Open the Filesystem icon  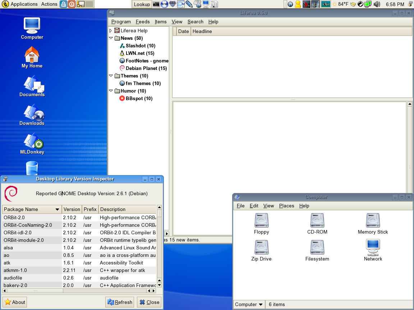pos(317,251)
